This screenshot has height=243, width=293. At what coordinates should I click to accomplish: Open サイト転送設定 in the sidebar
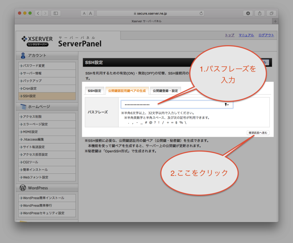pos(47,147)
